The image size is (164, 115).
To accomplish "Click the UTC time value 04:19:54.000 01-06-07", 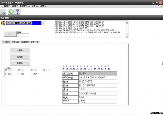I will click(98, 78).
